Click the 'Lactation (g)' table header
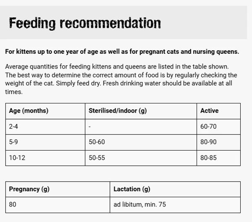Image resolution: width=252 pixels, height=222 pixels. [x=132, y=189]
